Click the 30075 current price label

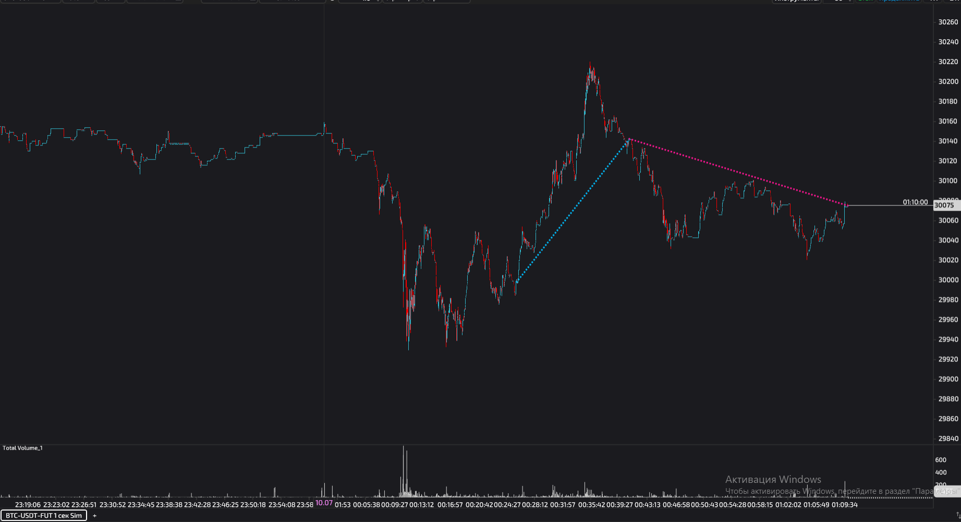coord(944,205)
